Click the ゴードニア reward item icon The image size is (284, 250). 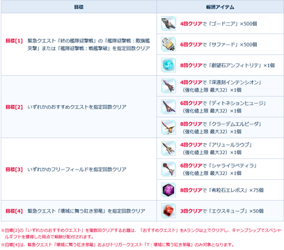[168, 24]
